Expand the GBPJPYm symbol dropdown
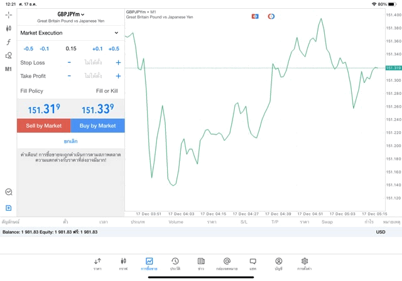Viewport: 402px width, 281px height. click(71, 14)
